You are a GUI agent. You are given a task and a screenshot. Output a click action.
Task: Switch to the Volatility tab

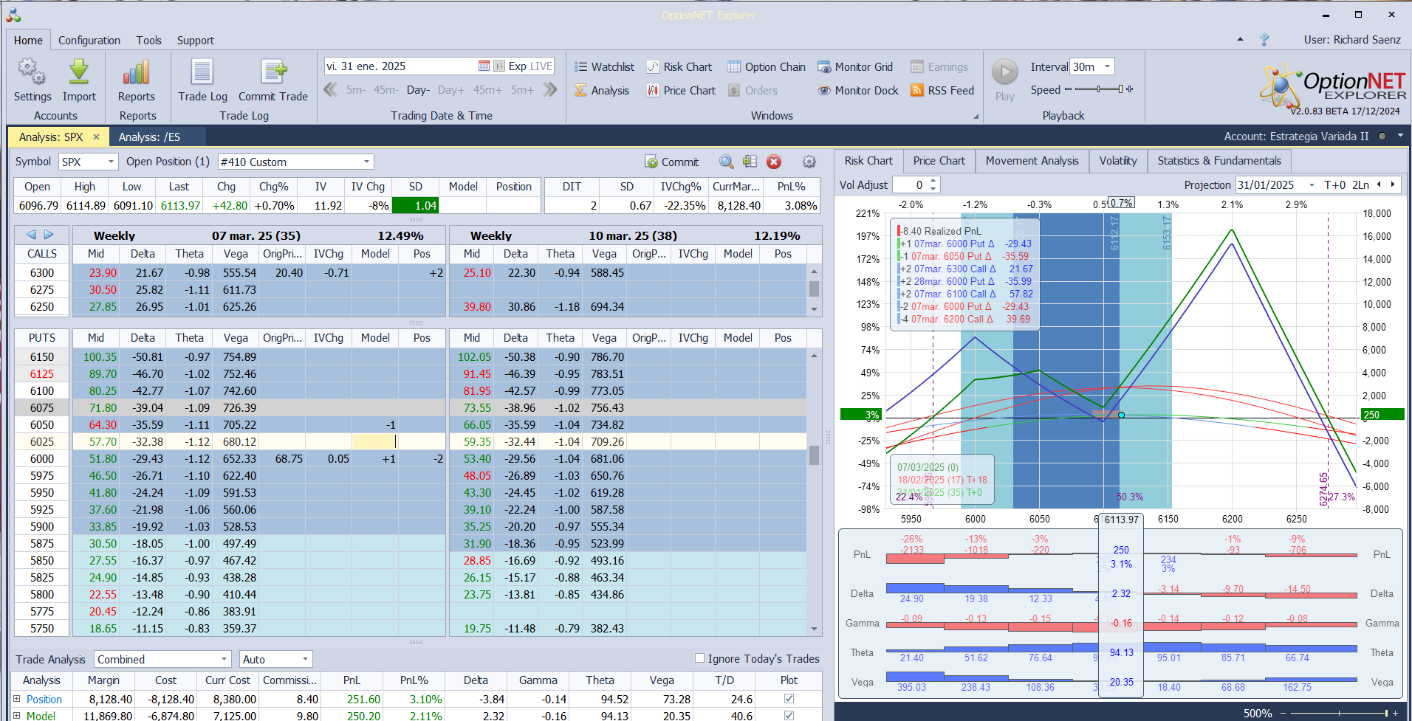coord(1118,161)
